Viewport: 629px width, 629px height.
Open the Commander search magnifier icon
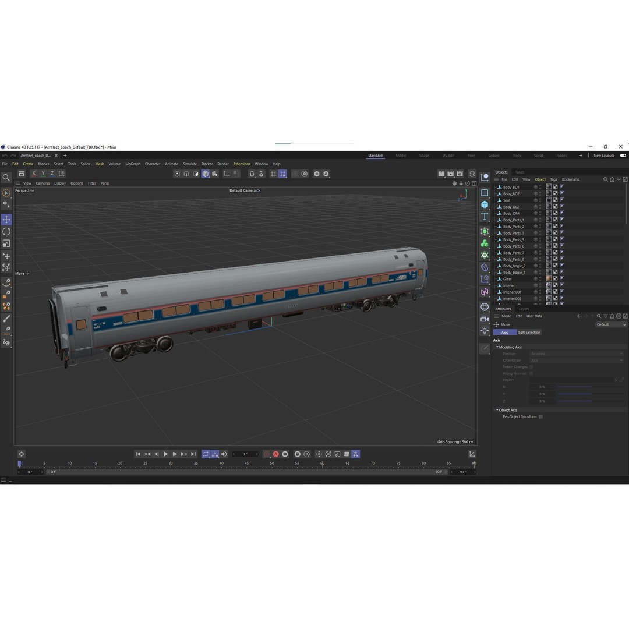6,177
